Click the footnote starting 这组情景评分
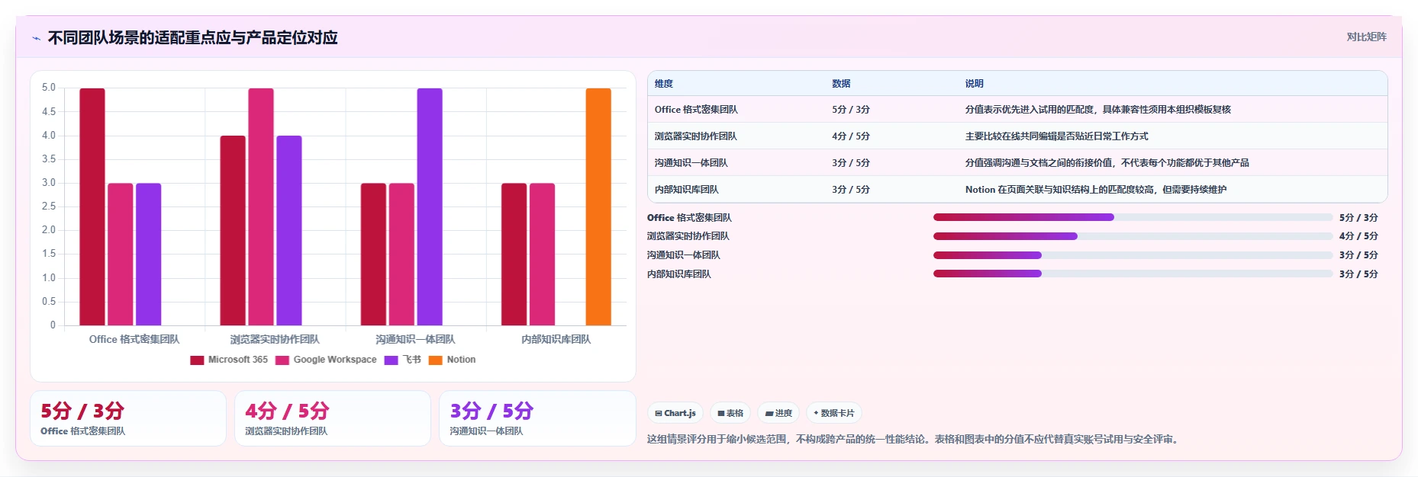Screen dimensions: 1418x477 (x=913, y=439)
